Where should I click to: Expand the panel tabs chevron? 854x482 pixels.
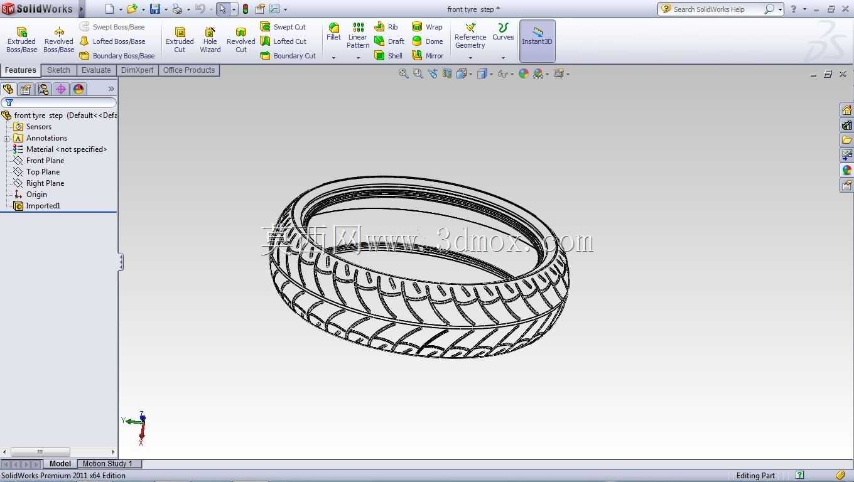point(111,89)
